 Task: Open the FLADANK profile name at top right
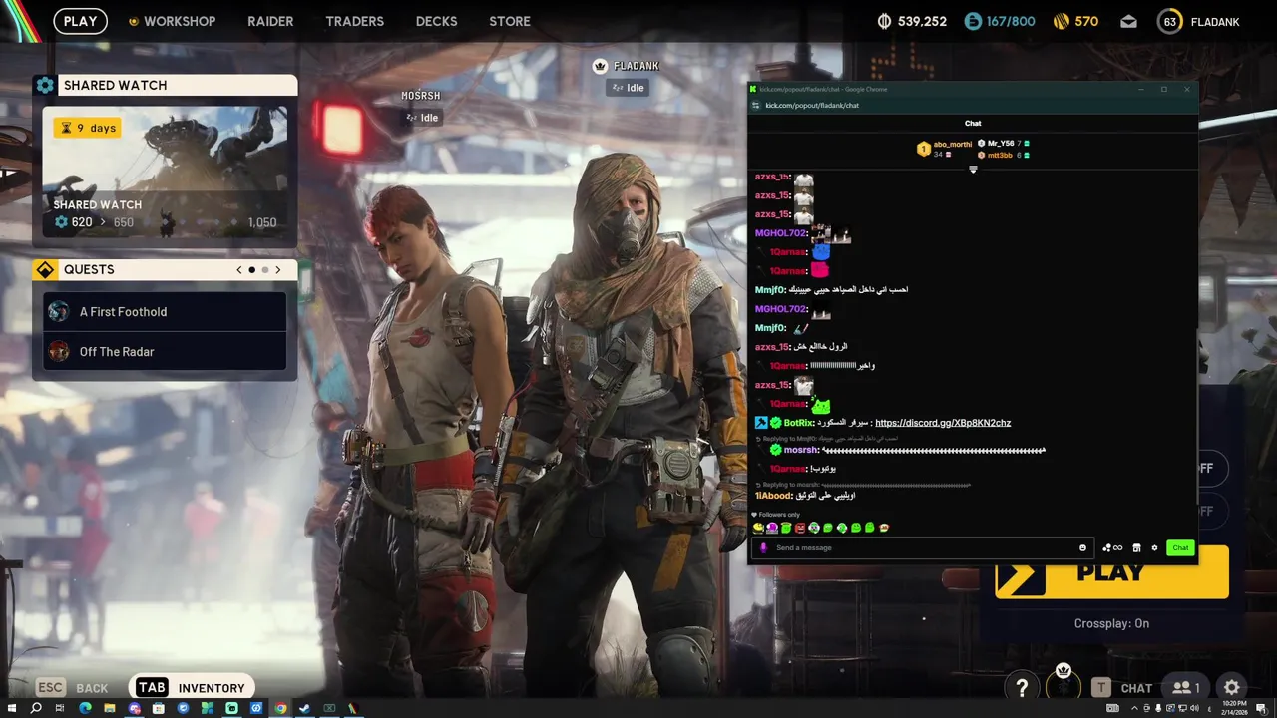1214,21
